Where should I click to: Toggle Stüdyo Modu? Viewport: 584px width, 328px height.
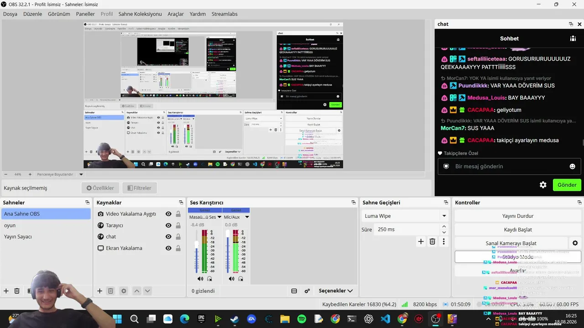pos(518,257)
